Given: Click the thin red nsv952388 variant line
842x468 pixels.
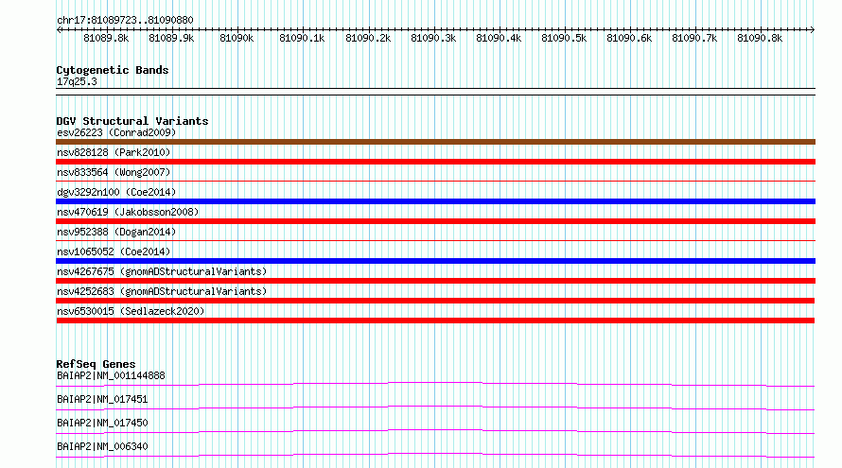Looking at the screenshot, I should (x=435, y=241).
